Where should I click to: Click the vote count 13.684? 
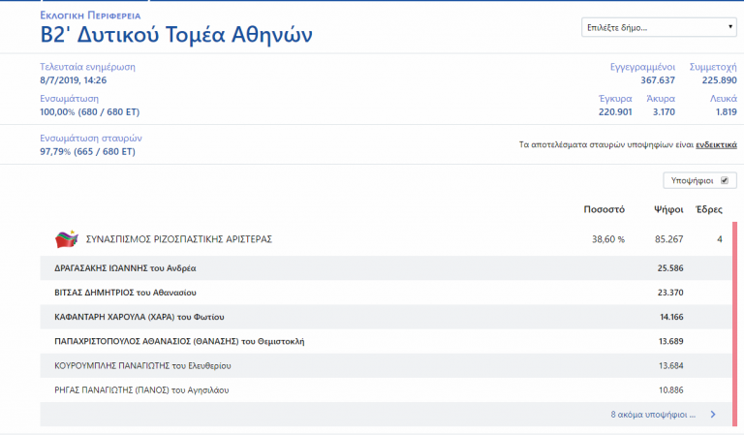[x=671, y=366]
